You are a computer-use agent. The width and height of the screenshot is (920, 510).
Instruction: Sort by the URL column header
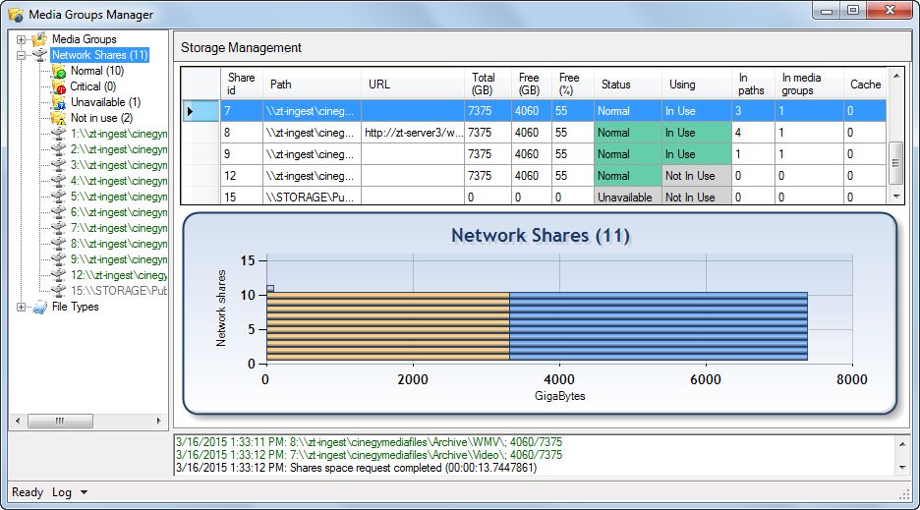pos(413,84)
